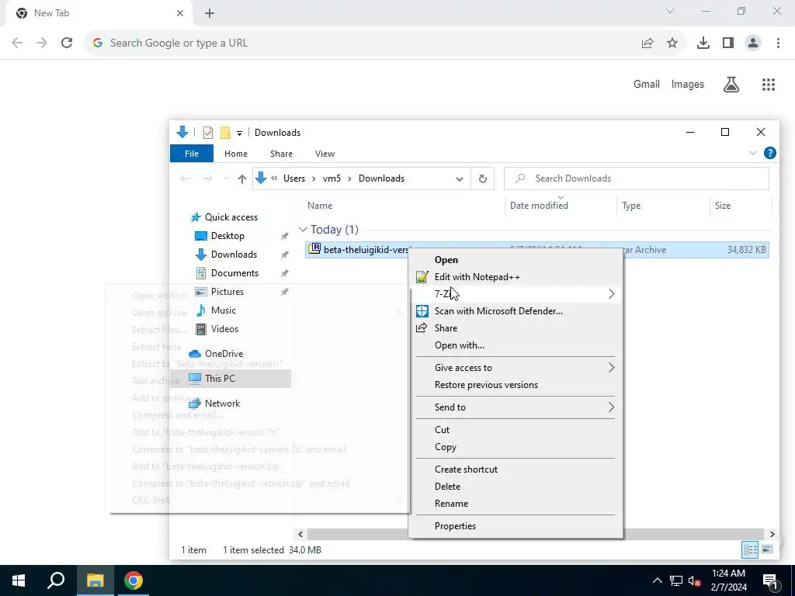This screenshot has width=795, height=596.
Task: Choose Edit with Notepad++ from context menu
Action: 516,277
